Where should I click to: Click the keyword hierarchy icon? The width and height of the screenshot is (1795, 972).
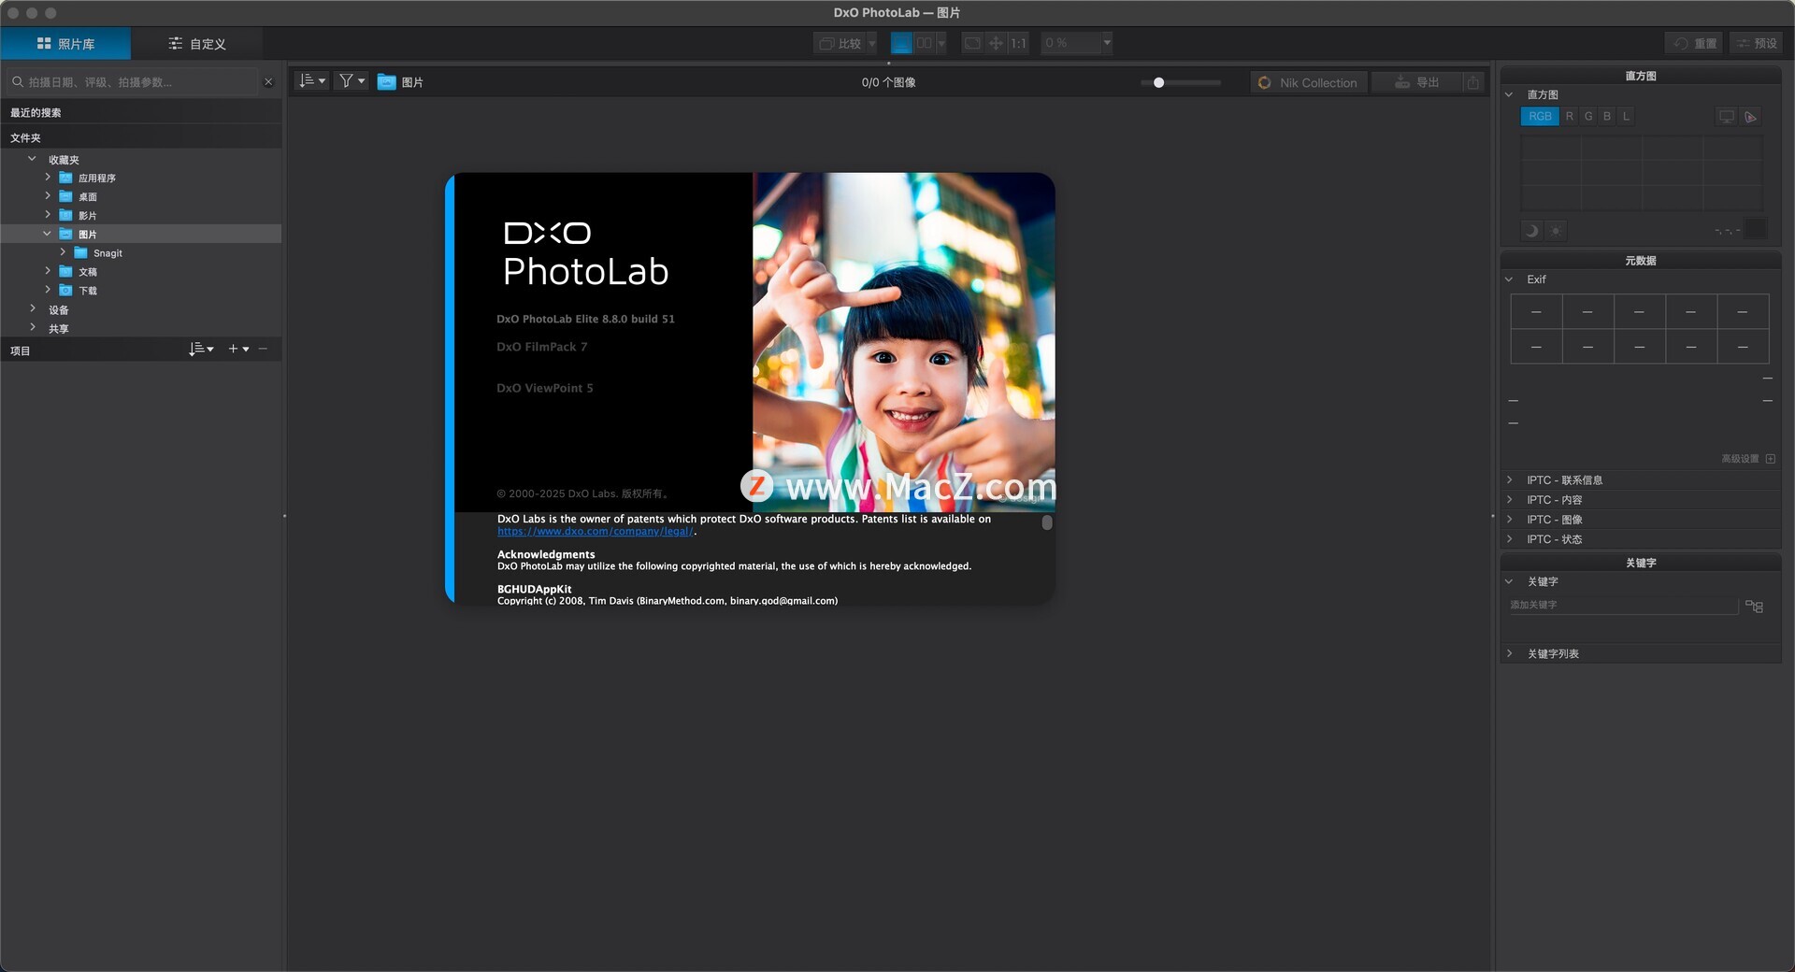pyautogui.click(x=1754, y=607)
